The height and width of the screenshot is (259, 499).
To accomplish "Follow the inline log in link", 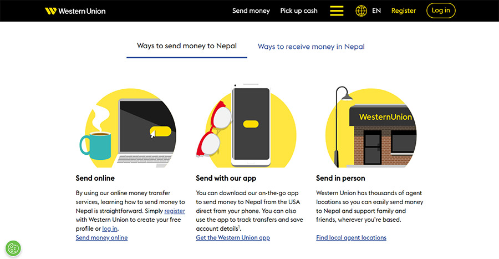I will click(110, 228).
